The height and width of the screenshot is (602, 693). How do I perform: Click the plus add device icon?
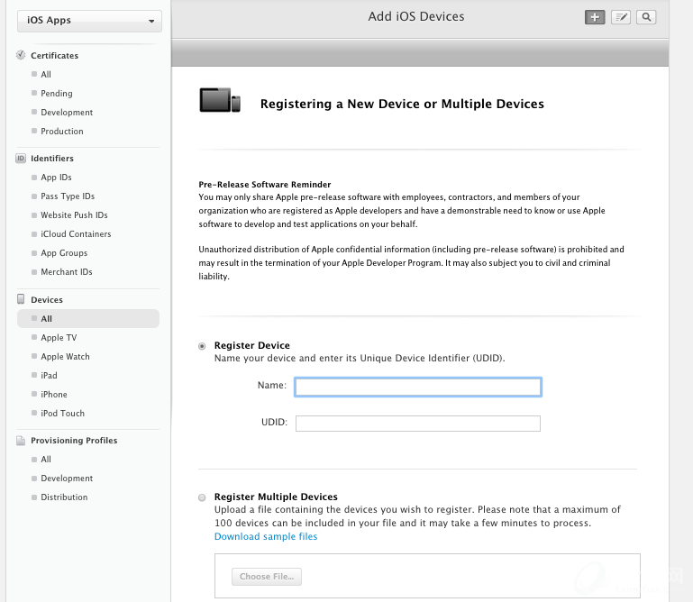pyautogui.click(x=595, y=17)
